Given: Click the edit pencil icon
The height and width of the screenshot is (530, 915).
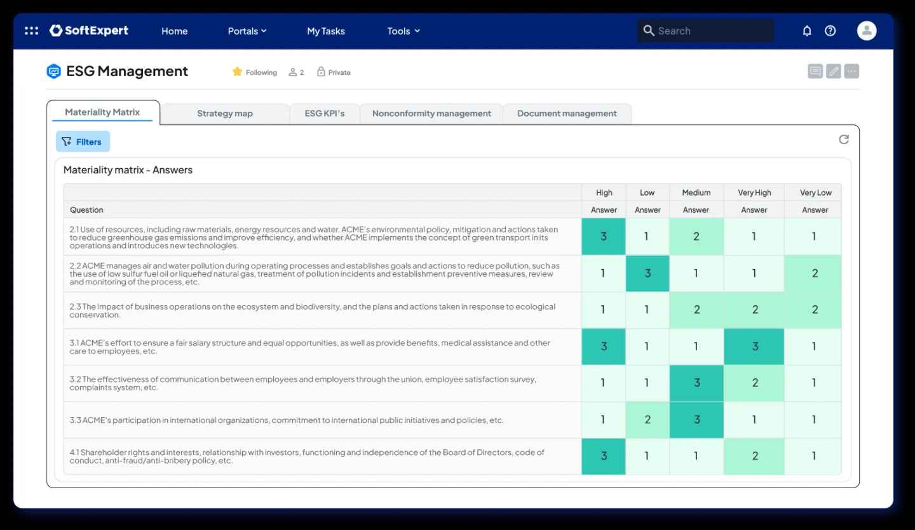Looking at the screenshot, I should [x=833, y=71].
